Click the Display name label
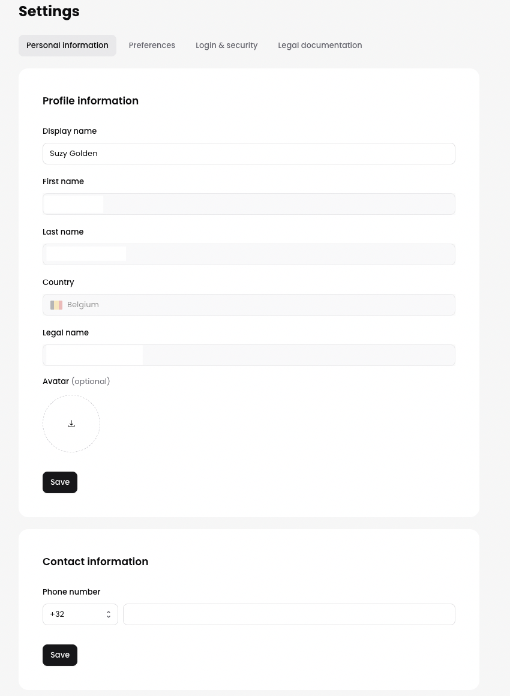 coord(70,131)
